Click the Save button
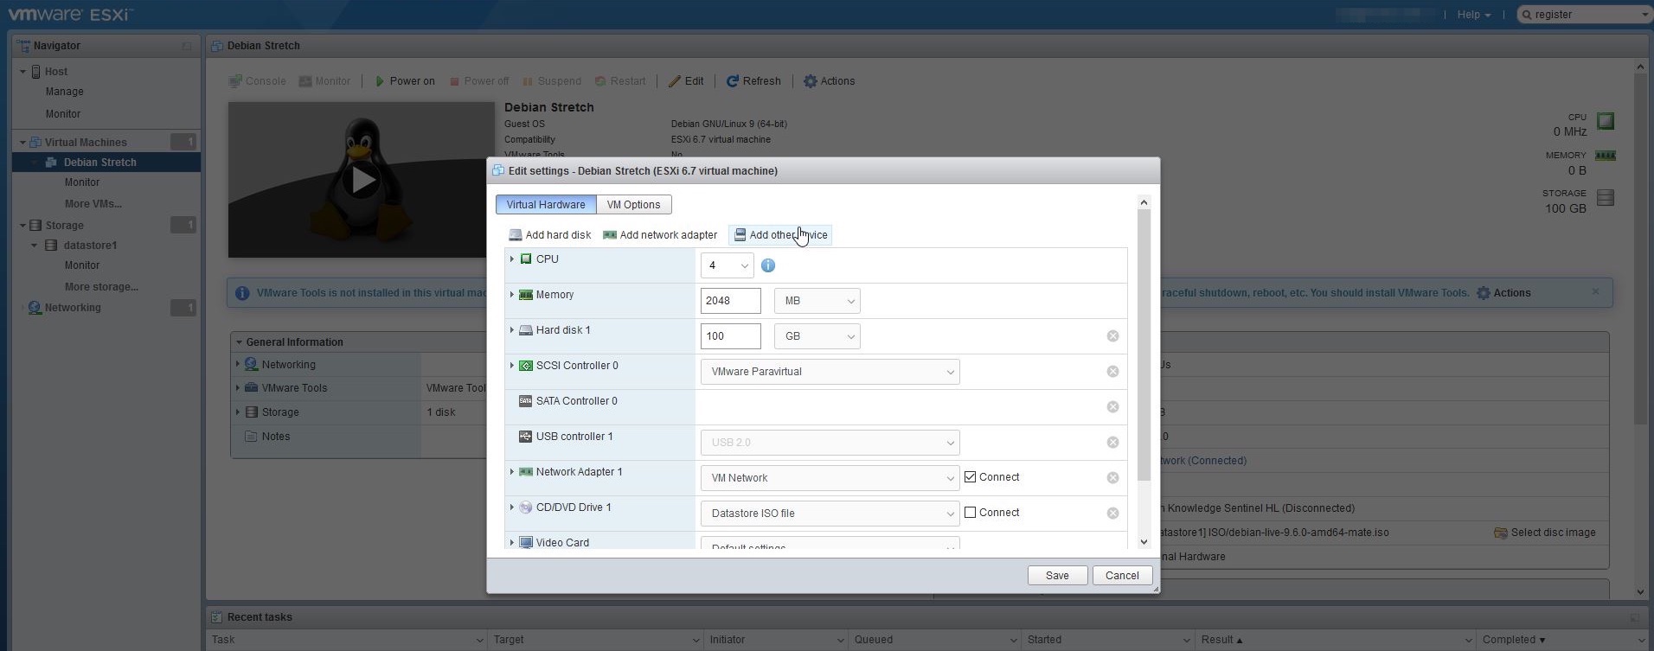This screenshot has height=651, width=1654. (1056, 576)
